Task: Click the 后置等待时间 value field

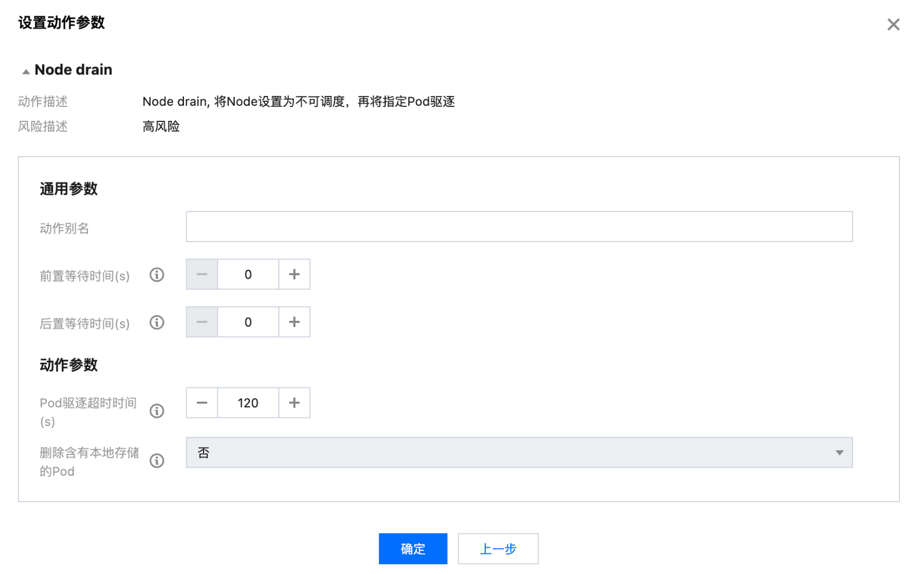Action: [248, 322]
